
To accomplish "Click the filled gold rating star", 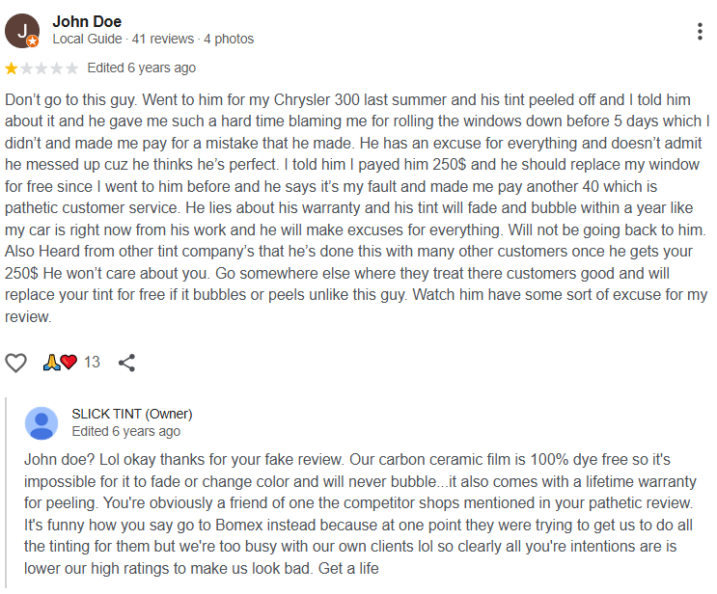I will pyautogui.click(x=12, y=68).
